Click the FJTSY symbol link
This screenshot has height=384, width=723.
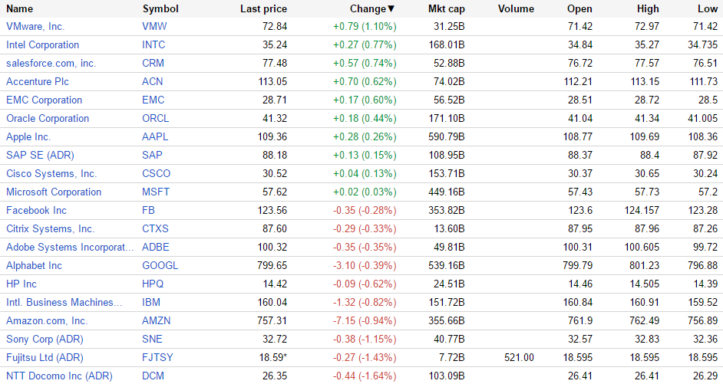[x=157, y=357]
